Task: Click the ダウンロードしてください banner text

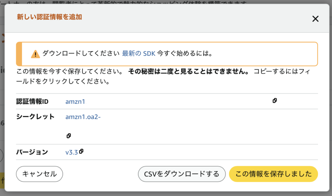Action: tap(81, 53)
